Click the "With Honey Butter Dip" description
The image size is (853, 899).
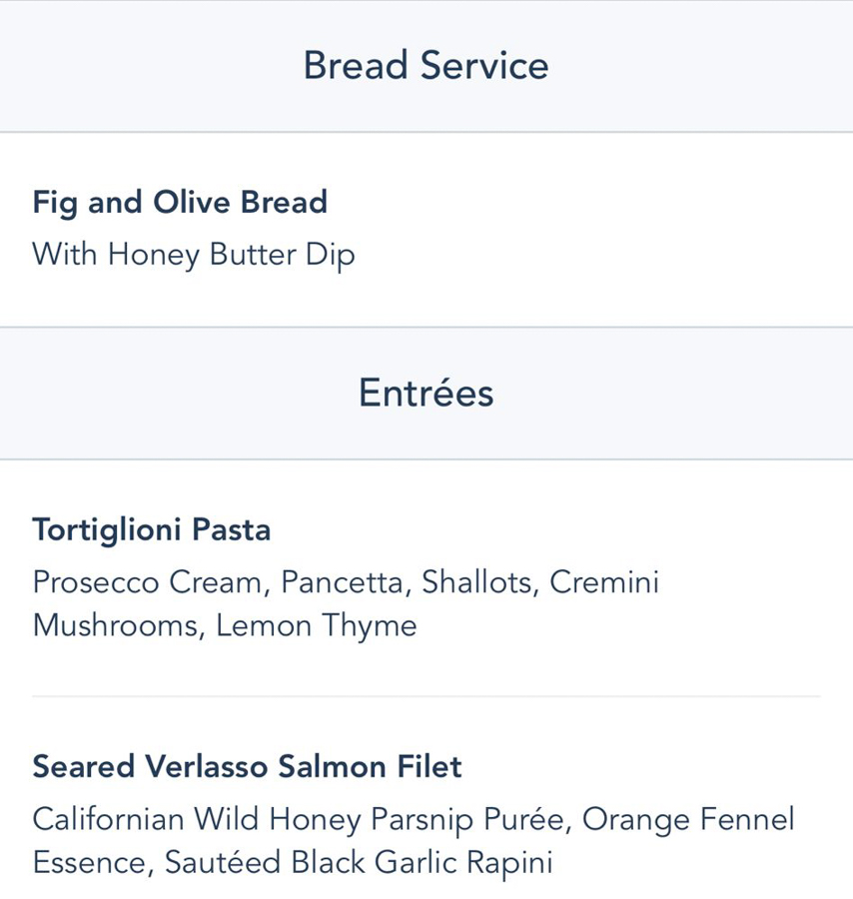click(x=194, y=256)
